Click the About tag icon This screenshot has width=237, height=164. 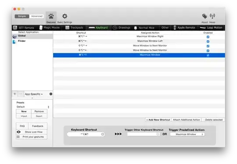[205, 16]
